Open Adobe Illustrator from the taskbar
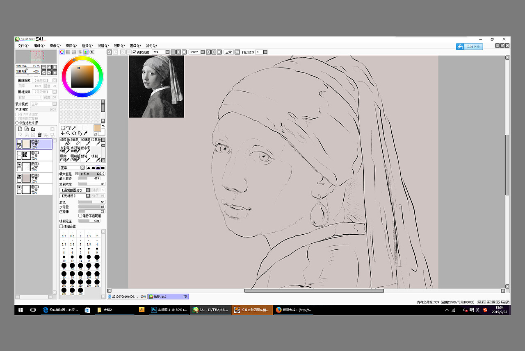 click(142, 310)
